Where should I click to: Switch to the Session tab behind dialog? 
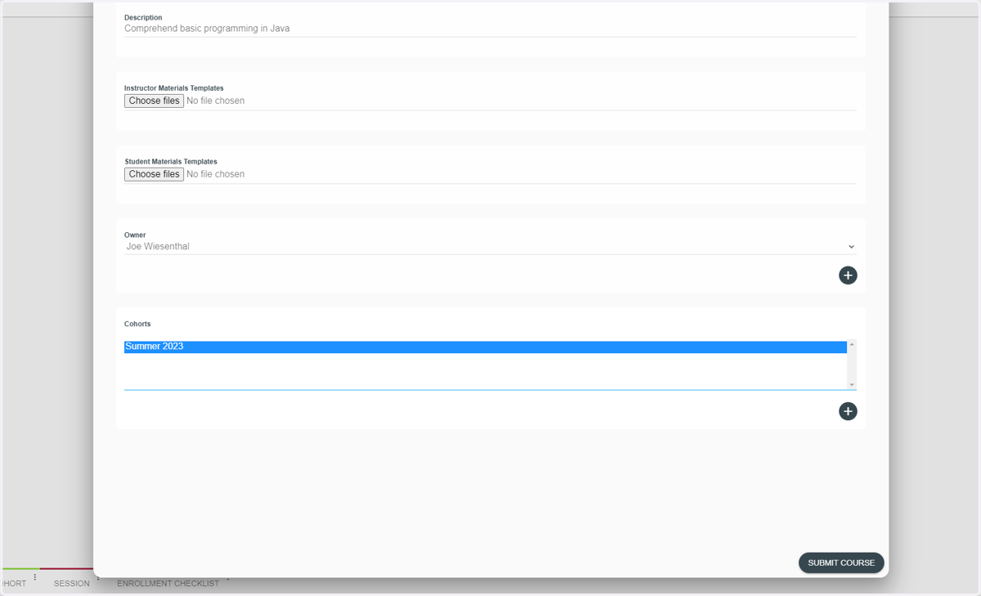(72, 584)
